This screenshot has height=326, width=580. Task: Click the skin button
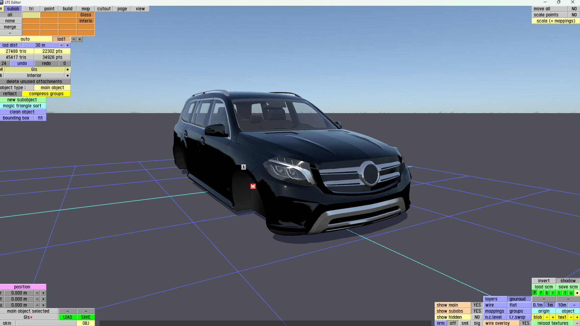(8, 323)
